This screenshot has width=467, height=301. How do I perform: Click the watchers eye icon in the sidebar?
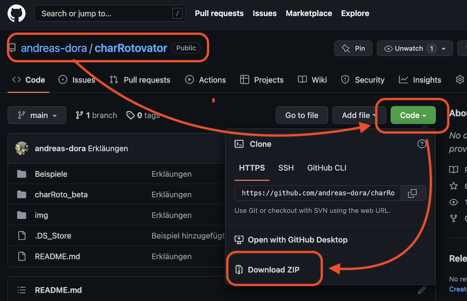[x=453, y=202]
